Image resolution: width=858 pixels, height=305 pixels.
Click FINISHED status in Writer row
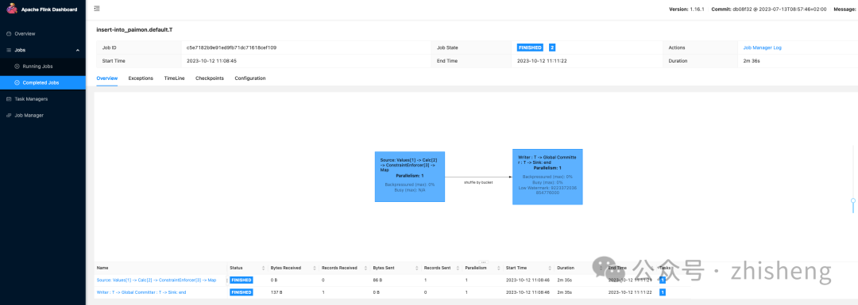[242, 292]
